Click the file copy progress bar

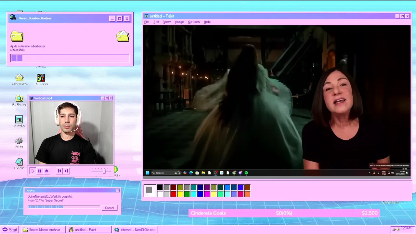(x=64, y=207)
